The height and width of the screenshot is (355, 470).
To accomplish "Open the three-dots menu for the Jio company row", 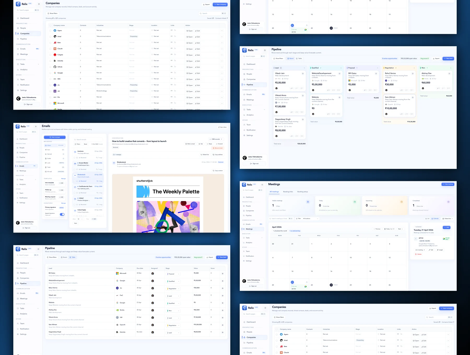I will point(222,85).
